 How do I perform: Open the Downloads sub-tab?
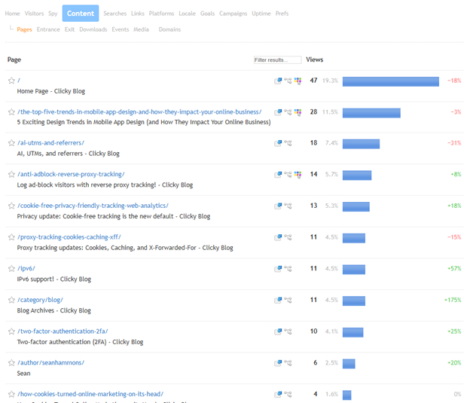point(93,29)
